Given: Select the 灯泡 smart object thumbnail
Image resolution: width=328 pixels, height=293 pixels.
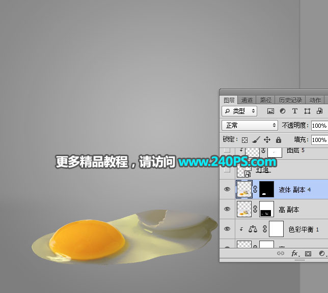Looking at the screenshot, I should click(244, 171).
